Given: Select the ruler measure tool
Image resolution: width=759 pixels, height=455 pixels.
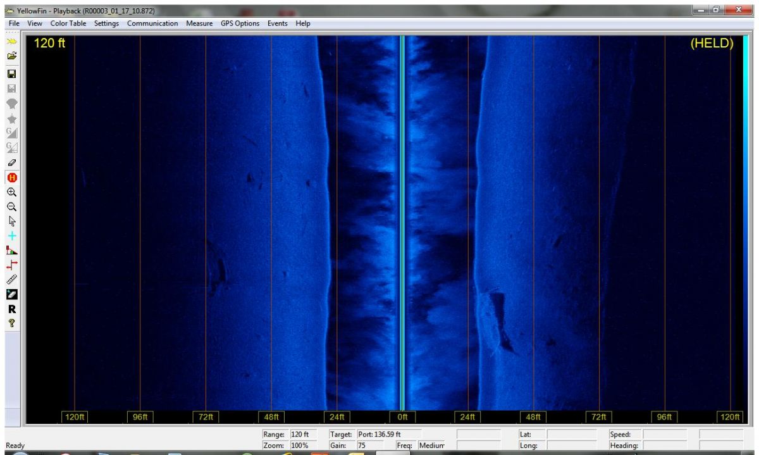Looking at the screenshot, I should tap(11, 279).
